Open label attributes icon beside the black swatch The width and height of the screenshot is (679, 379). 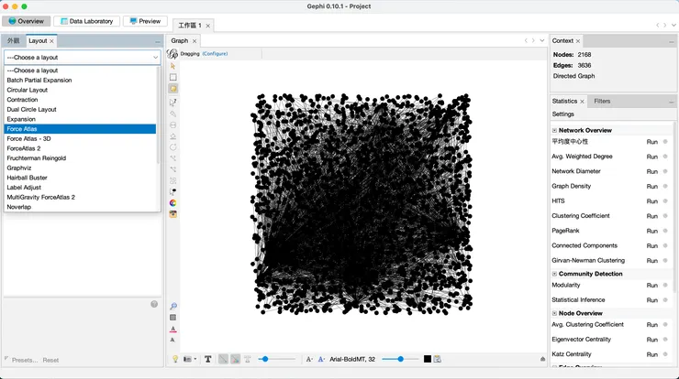tap(438, 359)
